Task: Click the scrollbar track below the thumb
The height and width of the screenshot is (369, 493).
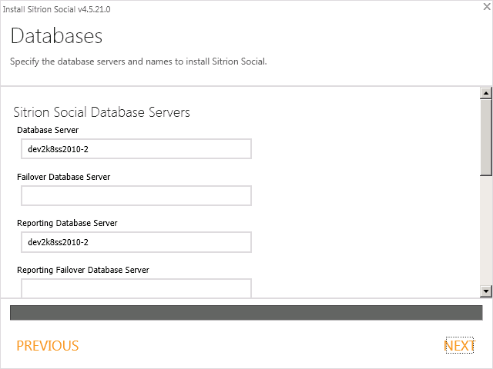Action: [485, 231]
